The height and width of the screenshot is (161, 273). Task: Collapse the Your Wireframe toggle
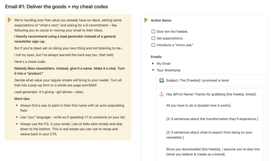click(153, 70)
